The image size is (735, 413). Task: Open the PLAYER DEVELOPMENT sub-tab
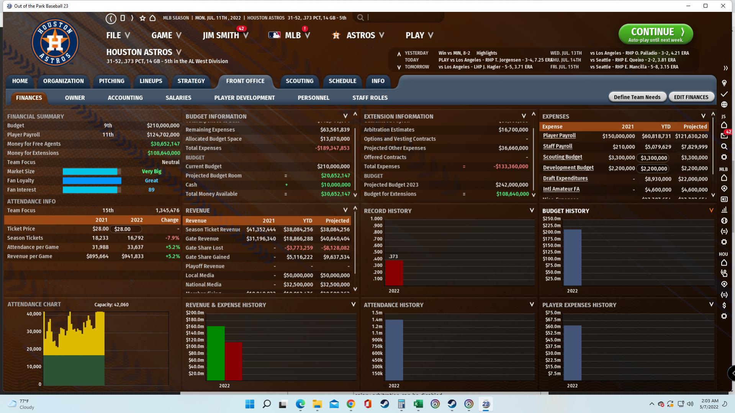pyautogui.click(x=244, y=98)
